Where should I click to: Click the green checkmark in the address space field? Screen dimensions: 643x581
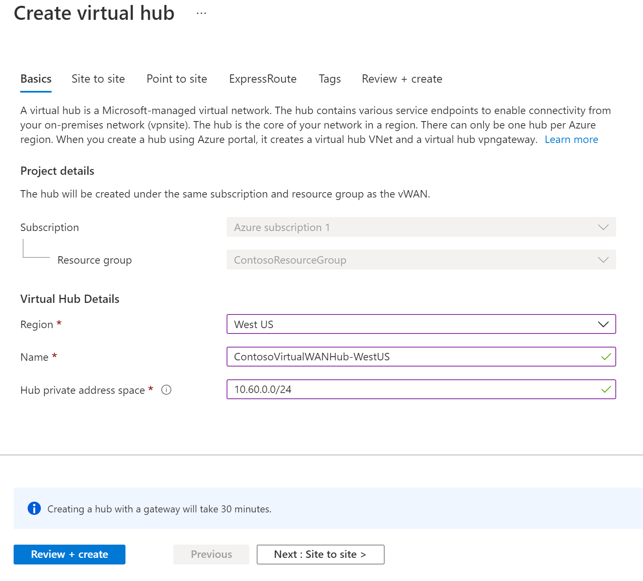tap(606, 389)
